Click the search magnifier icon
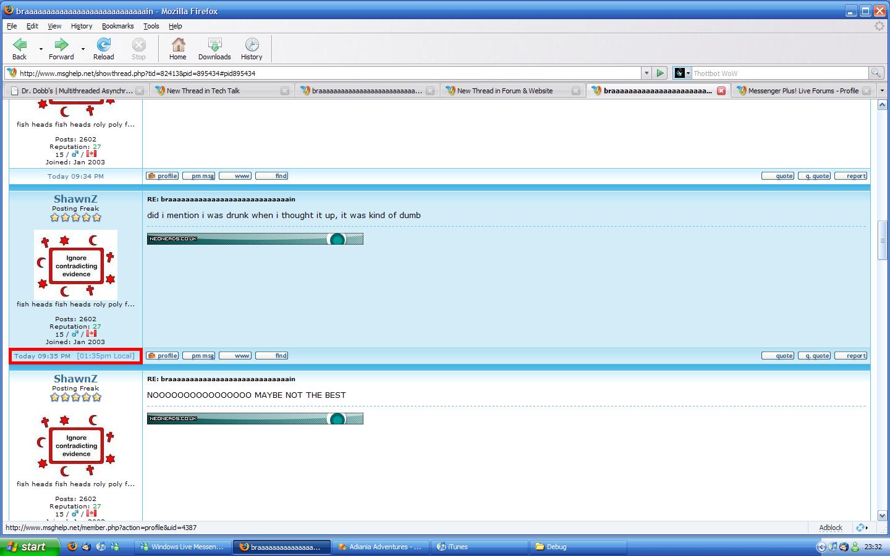Image resolution: width=890 pixels, height=556 pixels. pos(876,73)
